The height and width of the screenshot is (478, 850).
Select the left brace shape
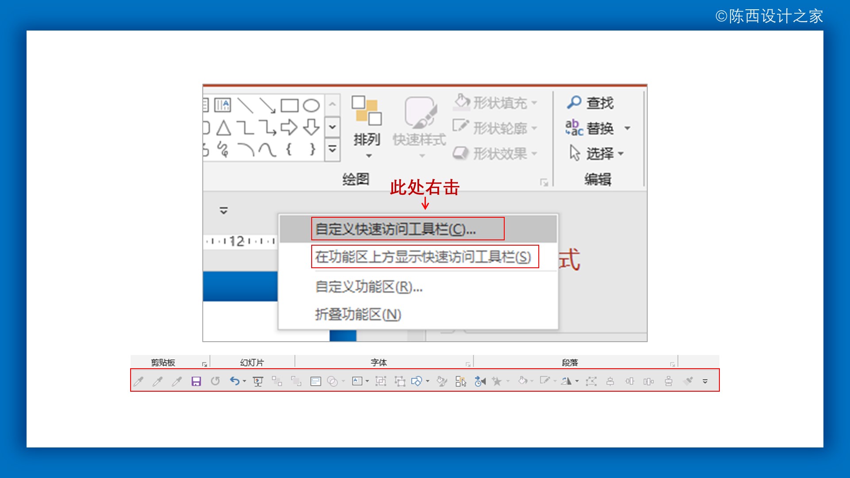289,149
